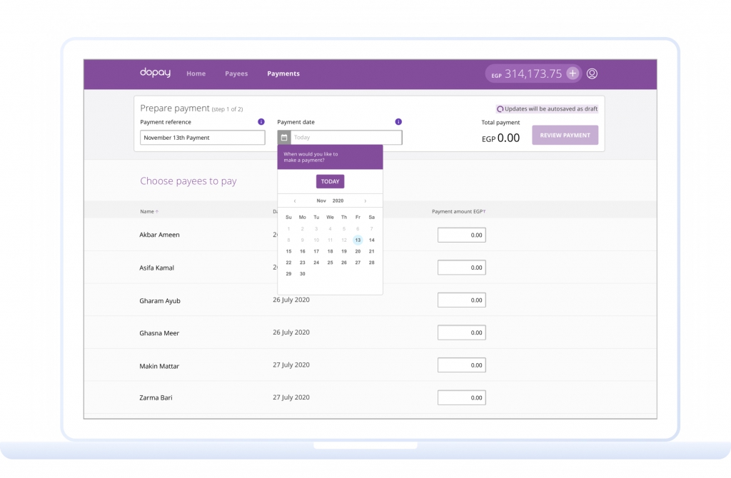
Task: Click the dopay logo
Action: (155, 73)
